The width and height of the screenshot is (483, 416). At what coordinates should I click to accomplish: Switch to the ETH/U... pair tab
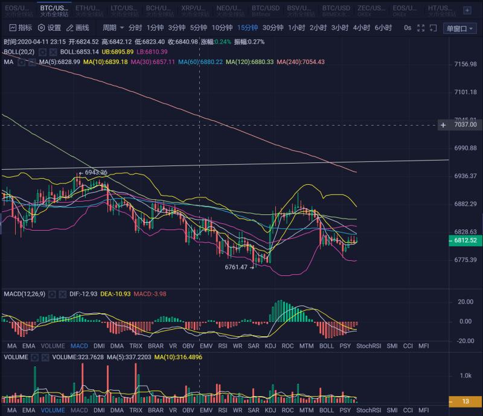click(89, 10)
